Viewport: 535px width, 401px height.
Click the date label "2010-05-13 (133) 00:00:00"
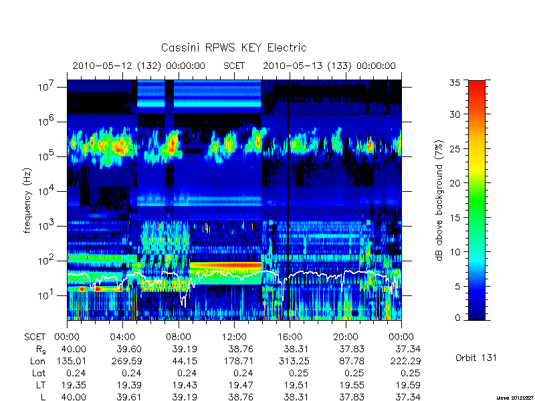click(329, 65)
